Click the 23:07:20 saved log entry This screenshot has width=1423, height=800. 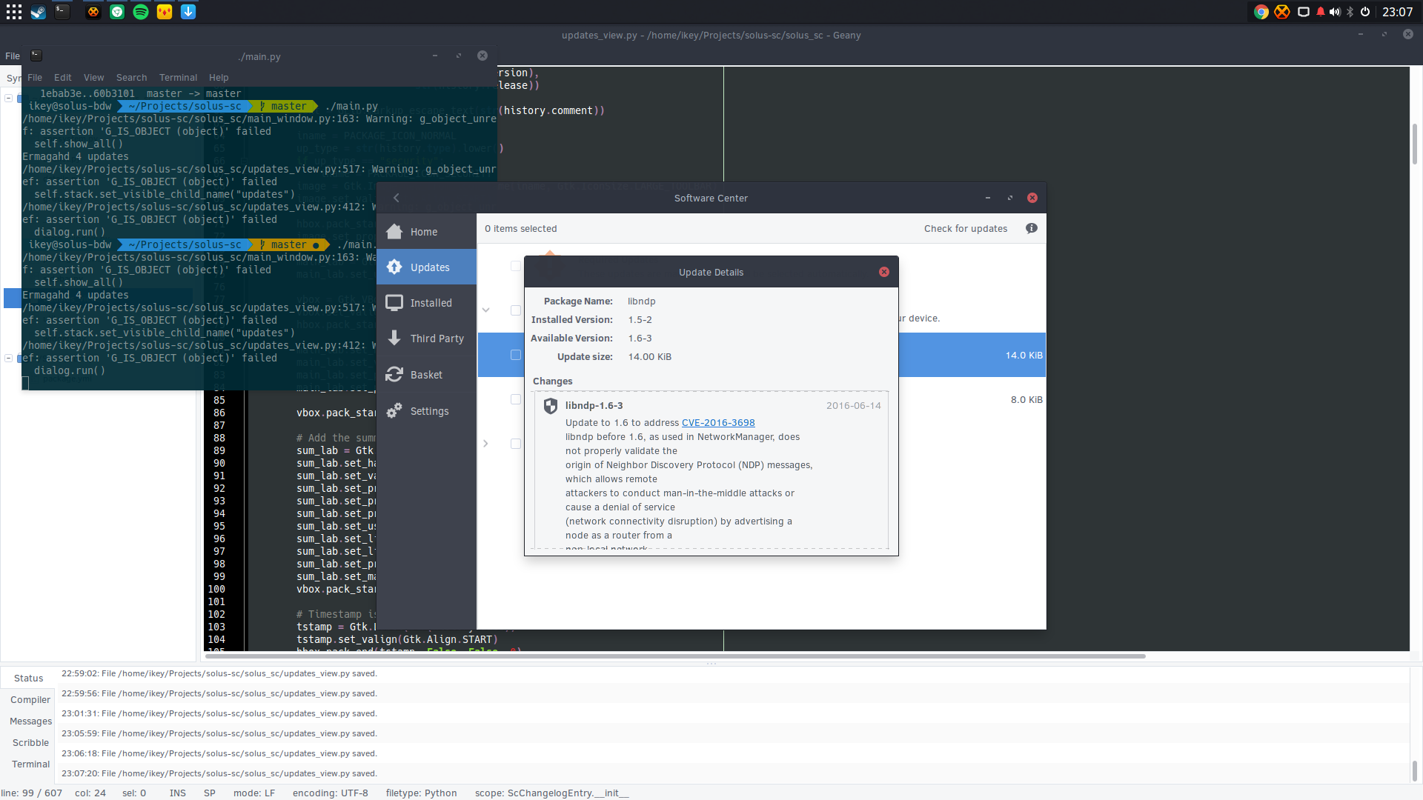[219, 773]
